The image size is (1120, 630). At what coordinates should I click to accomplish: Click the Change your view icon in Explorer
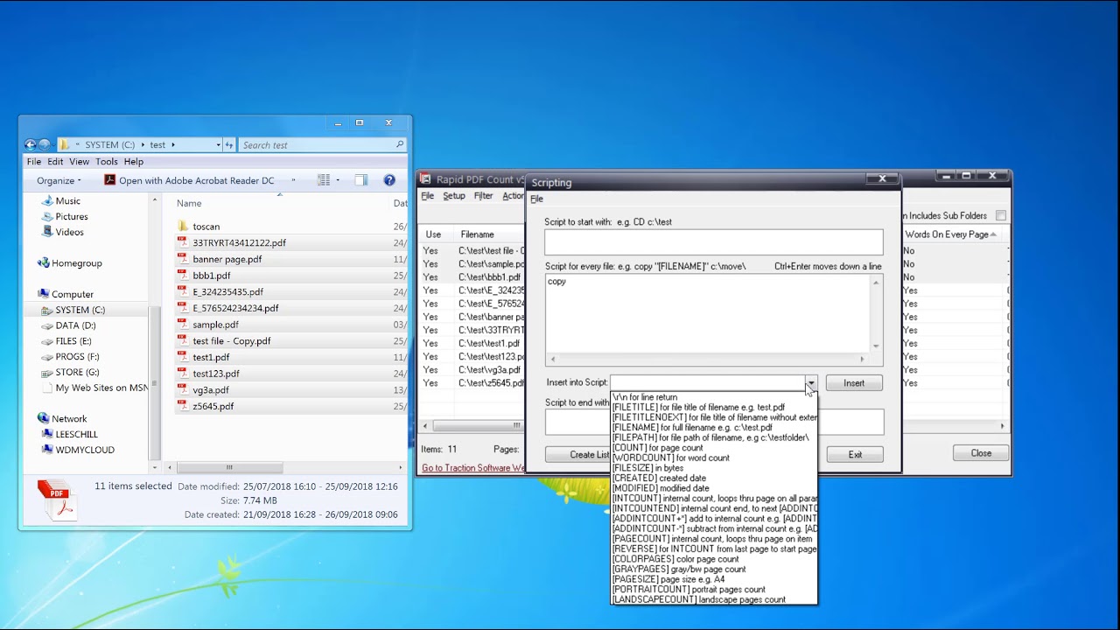click(x=324, y=180)
